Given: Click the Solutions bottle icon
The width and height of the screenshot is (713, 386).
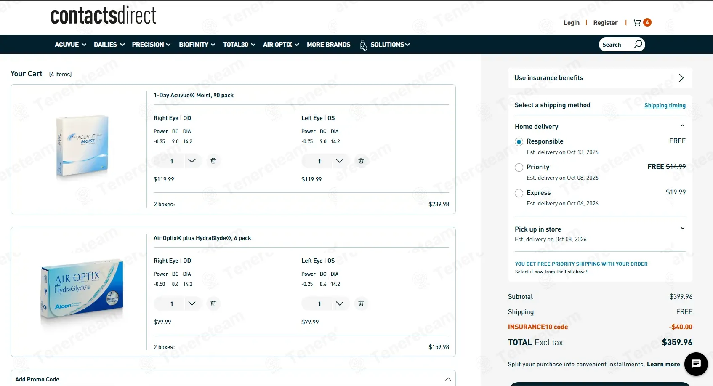Looking at the screenshot, I should point(363,45).
